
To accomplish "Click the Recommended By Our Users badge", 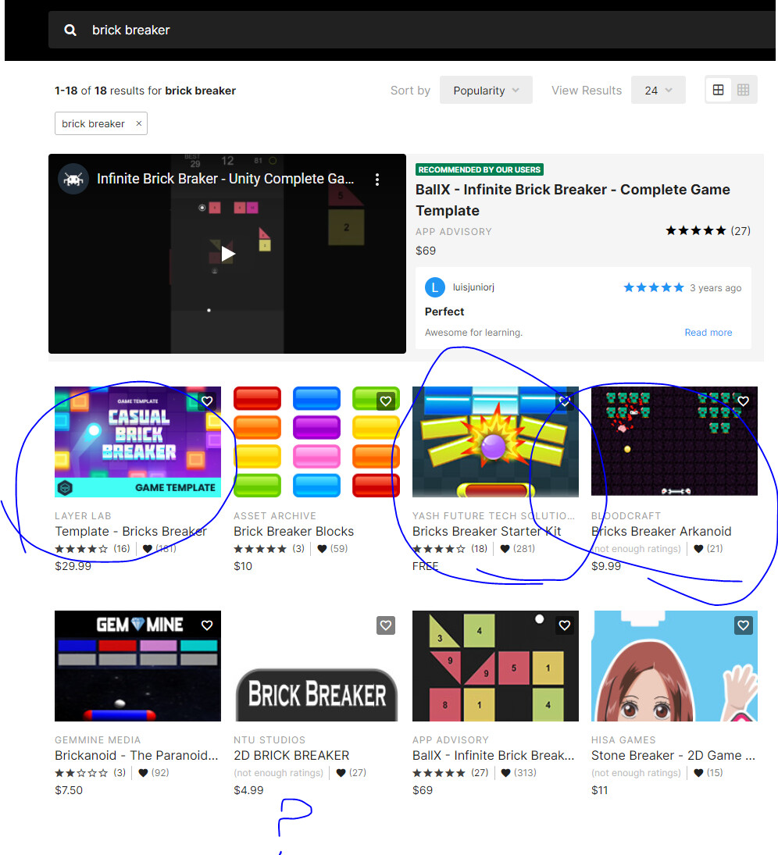I will coord(480,169).
